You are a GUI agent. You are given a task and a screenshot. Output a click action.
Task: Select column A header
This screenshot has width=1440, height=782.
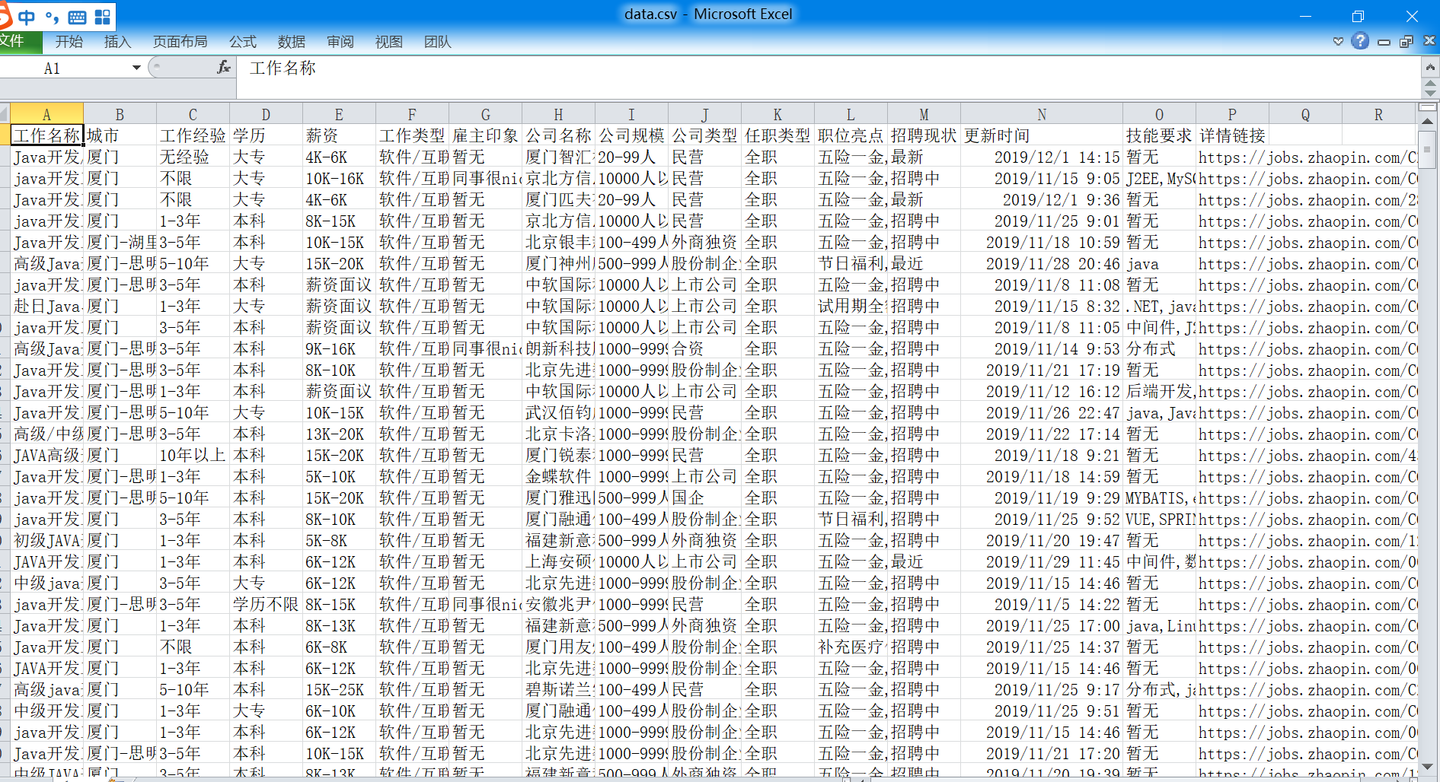46,114
